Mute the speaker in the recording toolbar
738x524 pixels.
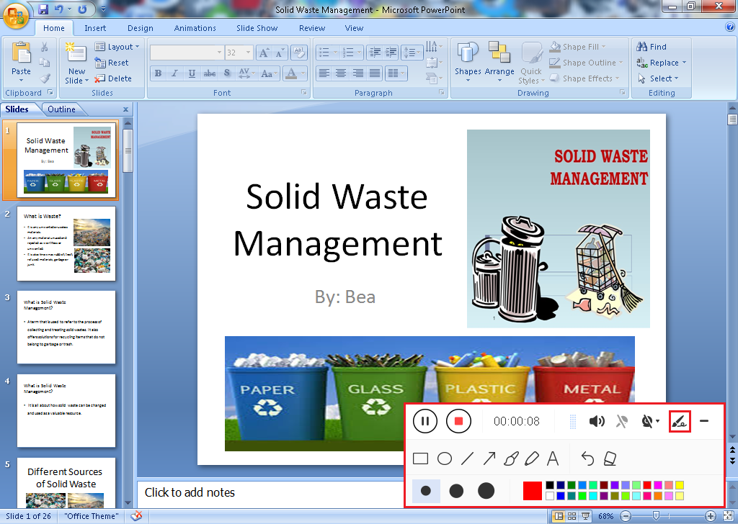597,422
